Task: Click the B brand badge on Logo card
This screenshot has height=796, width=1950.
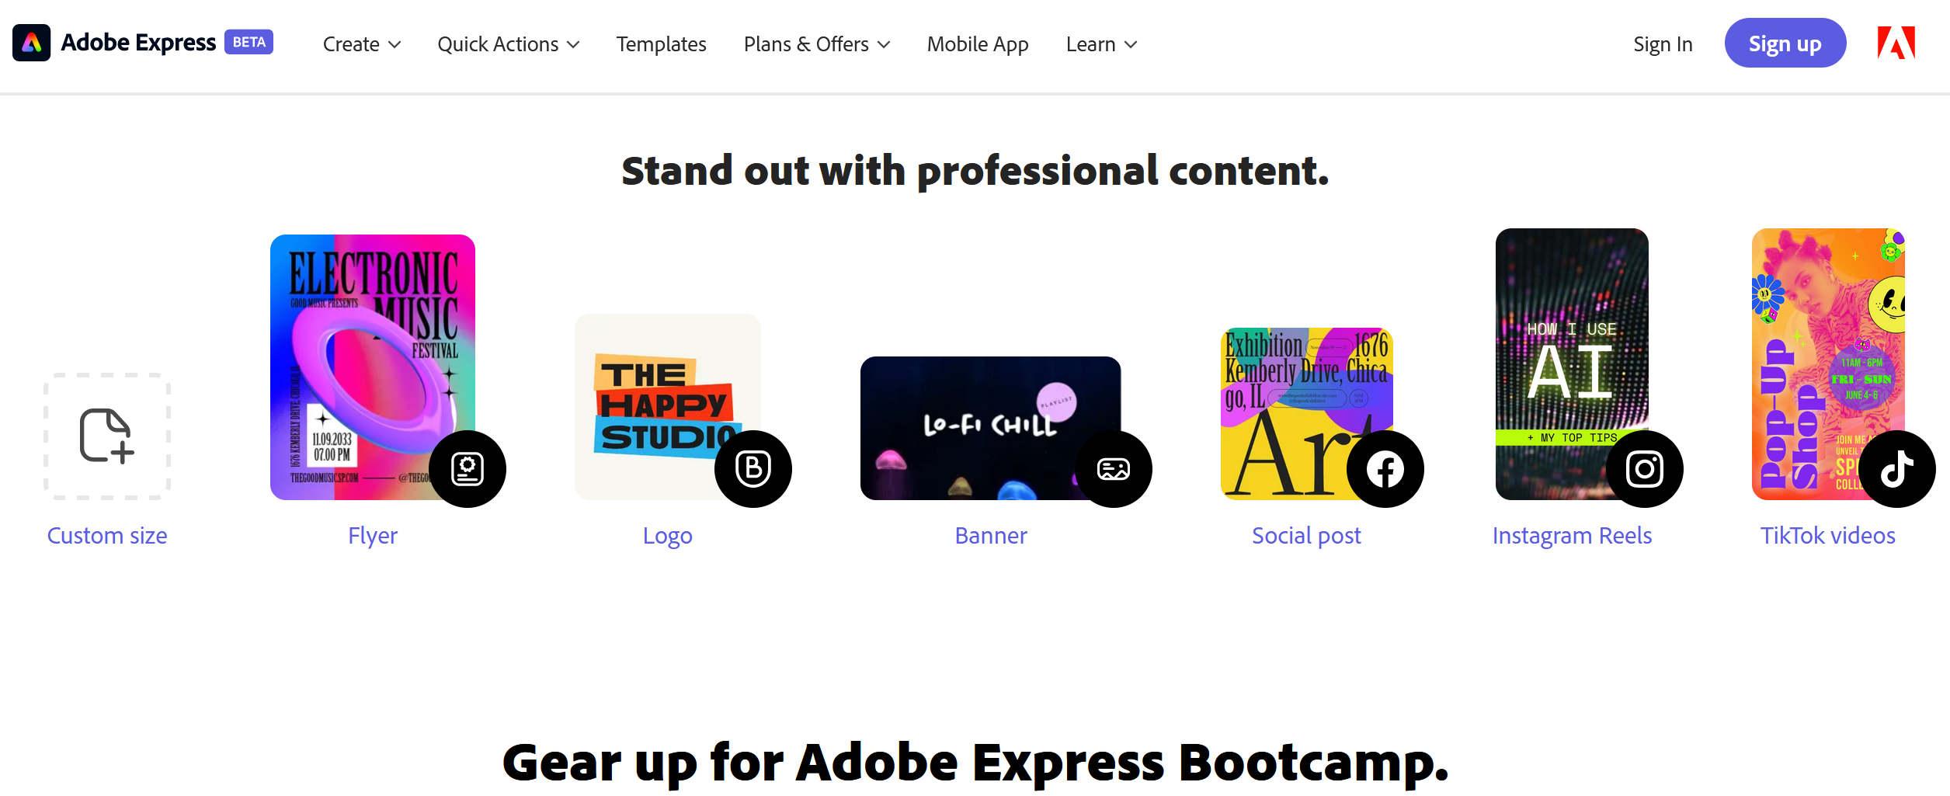Action: point(754,468)
